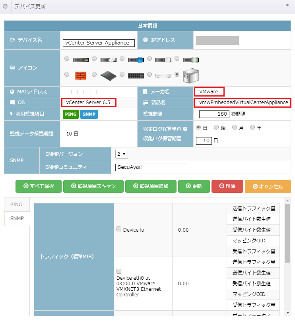Image resolution: width=295 pixels, height=321 pixels.
Task: Click the gear icon in title bar
Action: coord(5,6)
